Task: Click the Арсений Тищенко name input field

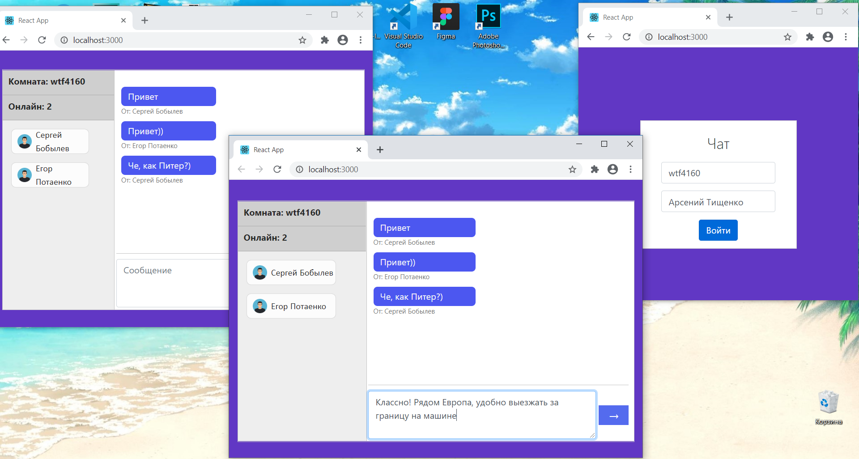Action: tap(718, 201)
